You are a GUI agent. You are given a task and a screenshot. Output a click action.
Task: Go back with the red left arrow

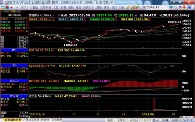click(11, 7)
